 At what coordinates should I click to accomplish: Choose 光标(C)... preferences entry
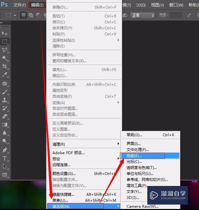click(x=150, y=162)
